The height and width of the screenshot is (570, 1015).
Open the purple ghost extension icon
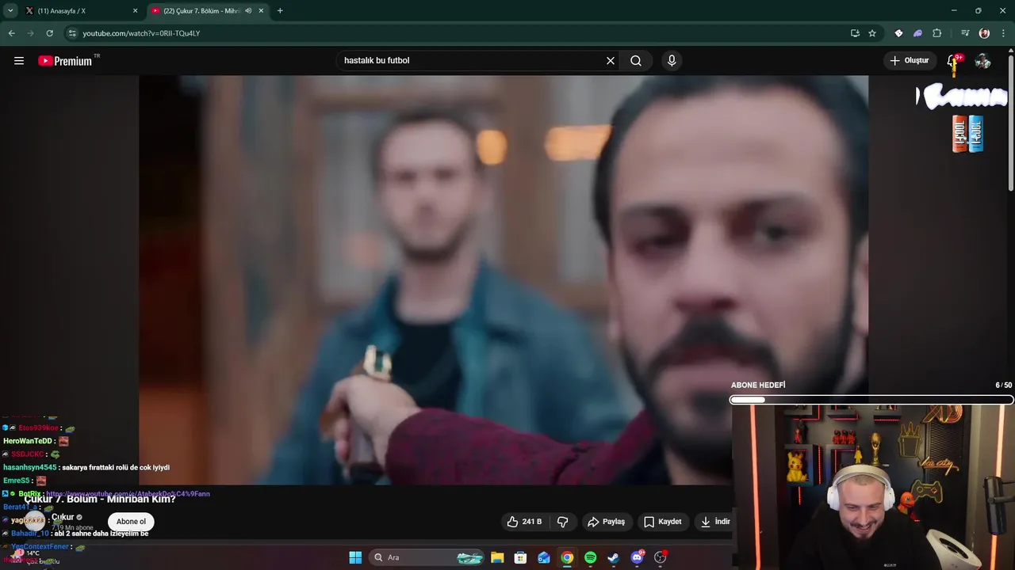[917, 33]
